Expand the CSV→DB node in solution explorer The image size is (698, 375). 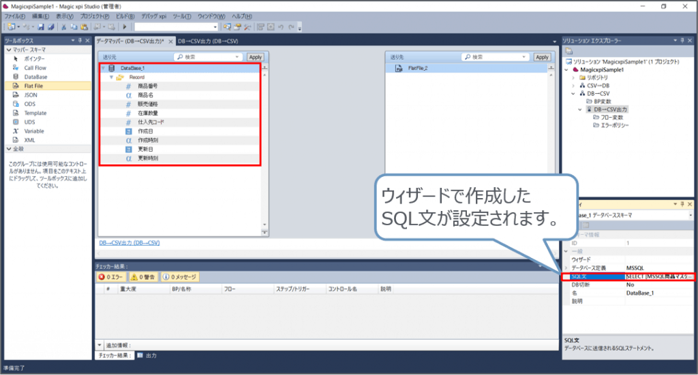(x=574, y=86)
